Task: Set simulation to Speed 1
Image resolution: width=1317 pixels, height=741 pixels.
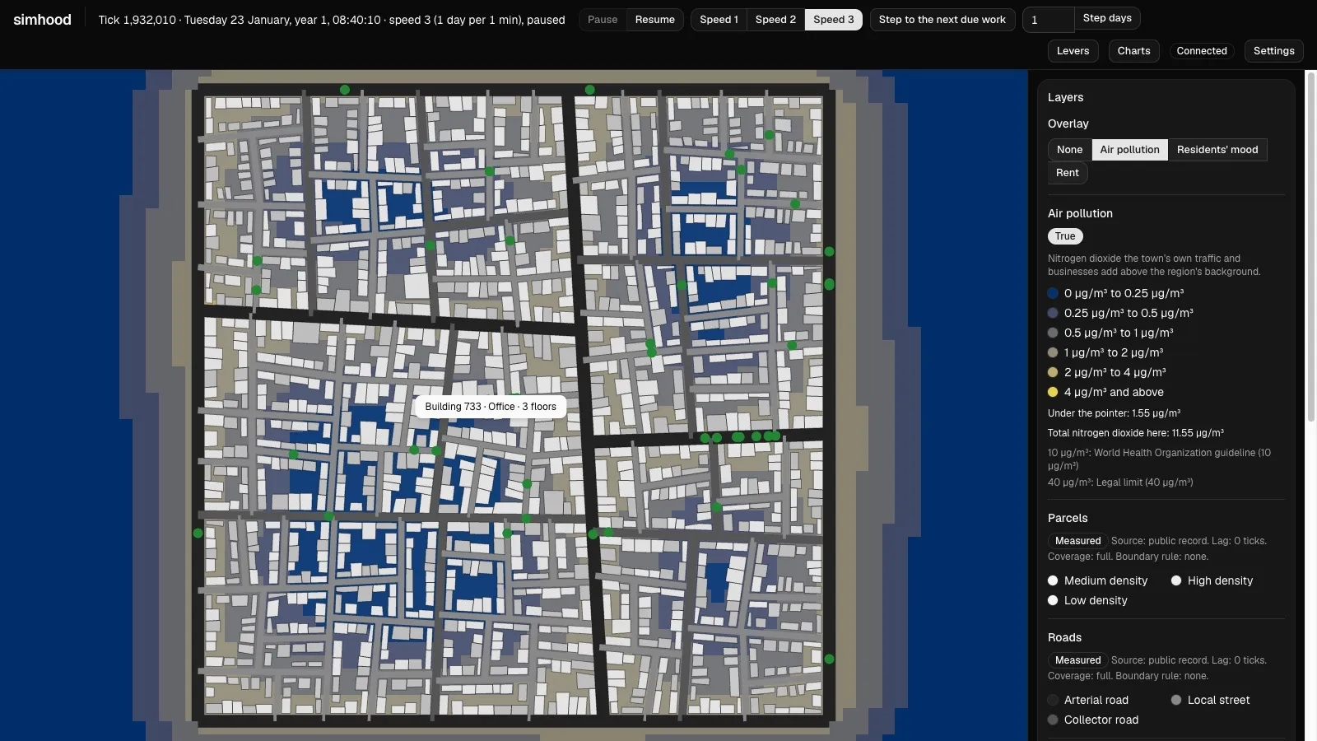Action: pos(719,20)
